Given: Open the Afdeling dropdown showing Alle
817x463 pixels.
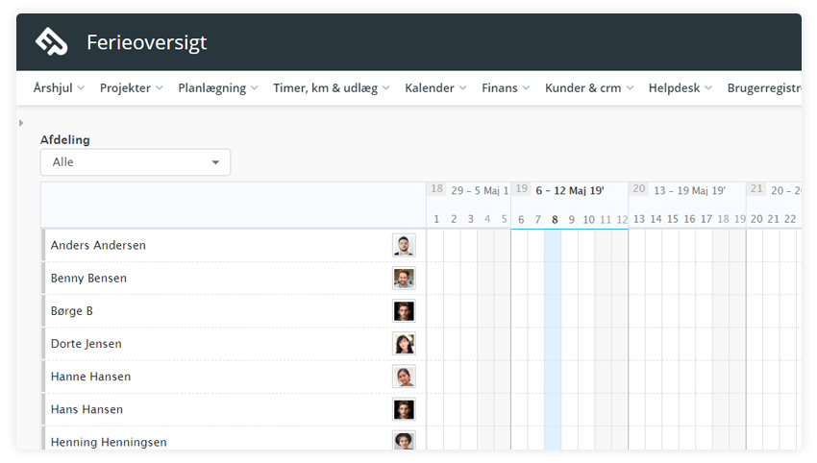Looking at the screenshot, I should coord(136,162).
